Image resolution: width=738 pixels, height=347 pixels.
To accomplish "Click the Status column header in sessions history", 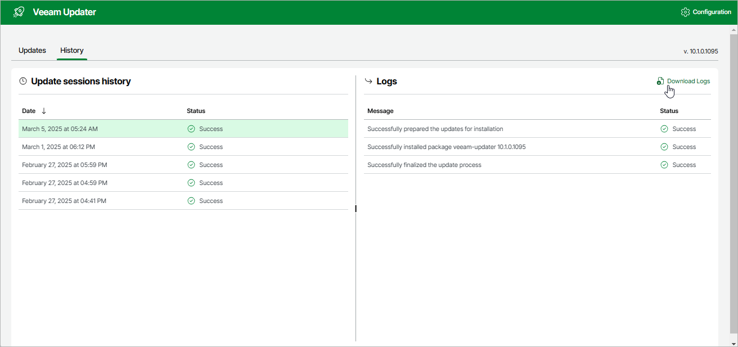I will tap(196, 111).
